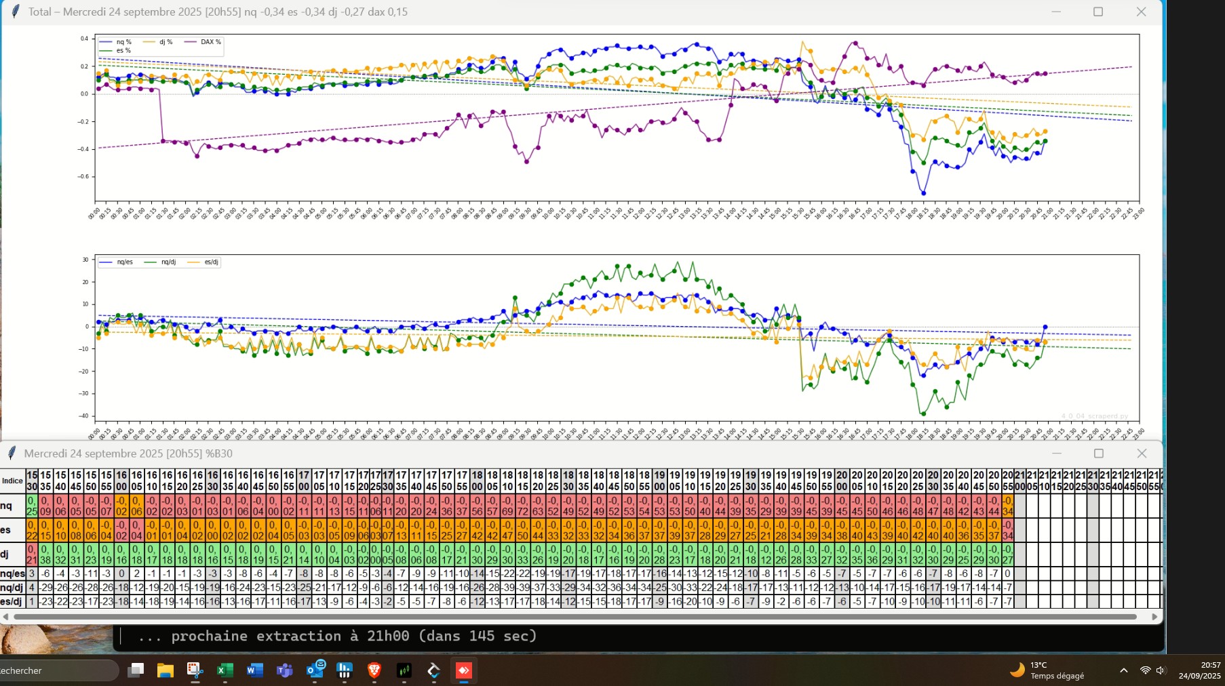Image resolution: width=1225 pixels, height=686 pixels.
Task: Select the 'dj' row label in the table
Action: click(12, 554)
